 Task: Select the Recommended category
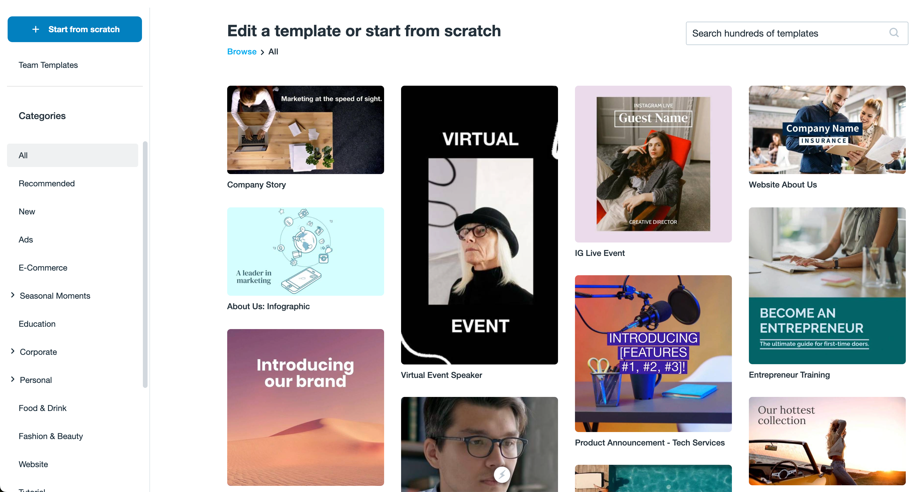coord(47,183)
